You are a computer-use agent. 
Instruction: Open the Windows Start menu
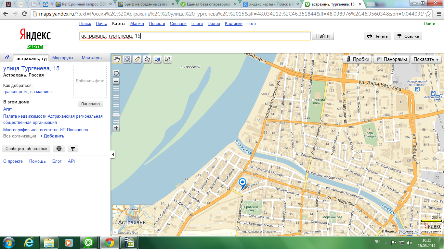8,242
